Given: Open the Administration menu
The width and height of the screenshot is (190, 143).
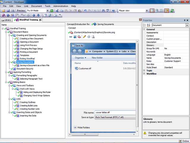Looking at the screenshot, I should tap(61, 6).
